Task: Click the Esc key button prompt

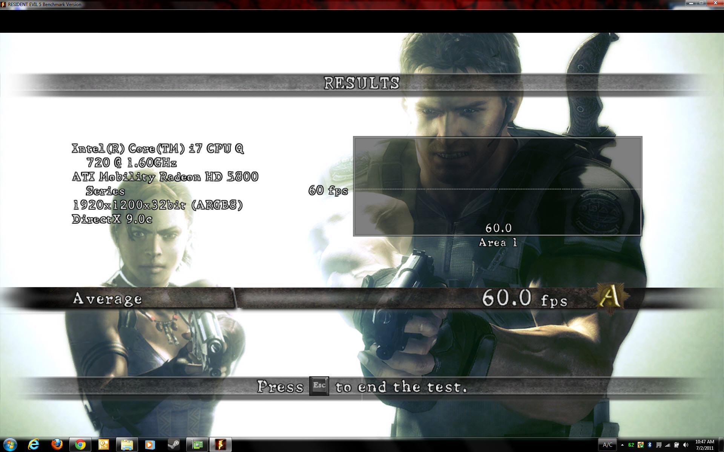Action: pos(319,386)
